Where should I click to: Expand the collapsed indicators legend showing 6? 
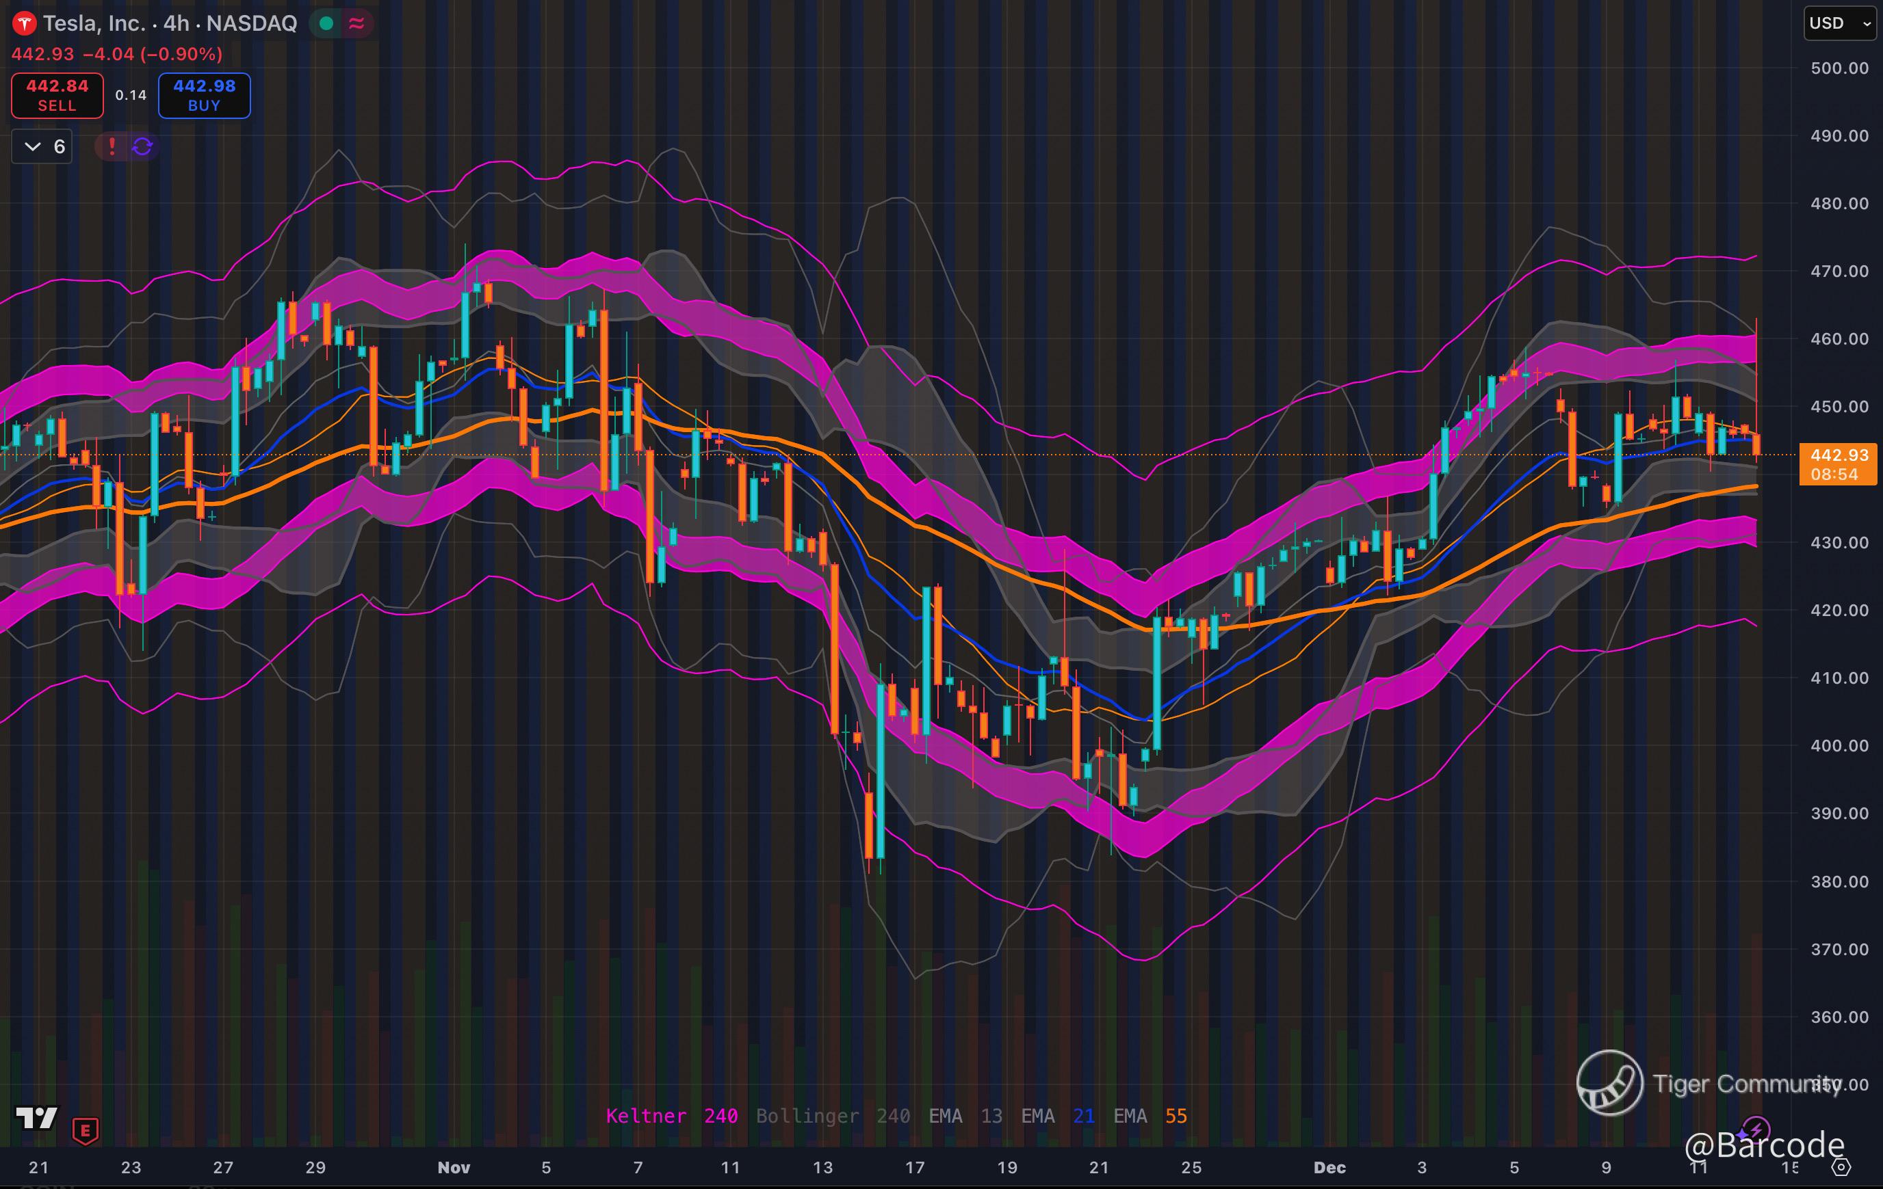tap(43, 146)
